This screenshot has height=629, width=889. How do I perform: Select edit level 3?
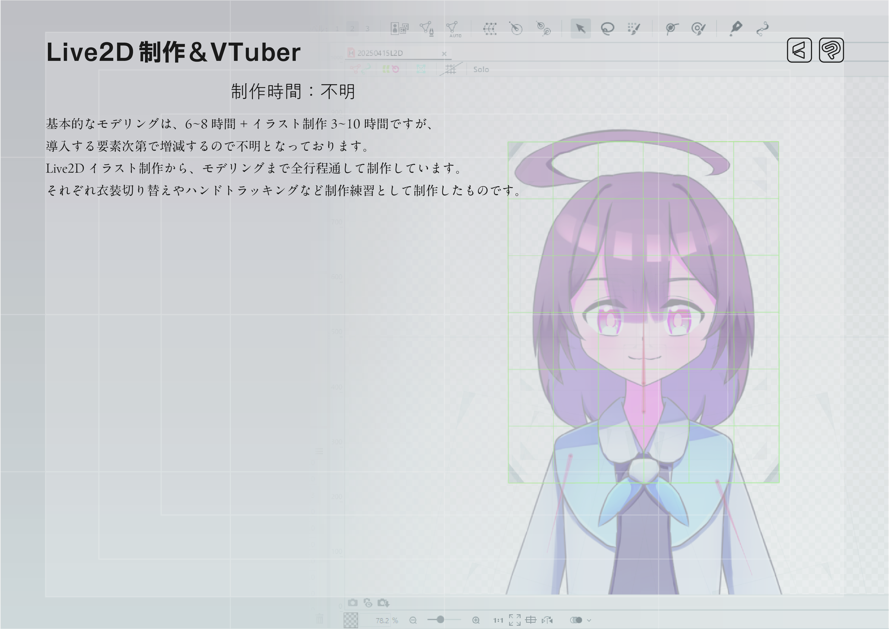coord(367,29)
